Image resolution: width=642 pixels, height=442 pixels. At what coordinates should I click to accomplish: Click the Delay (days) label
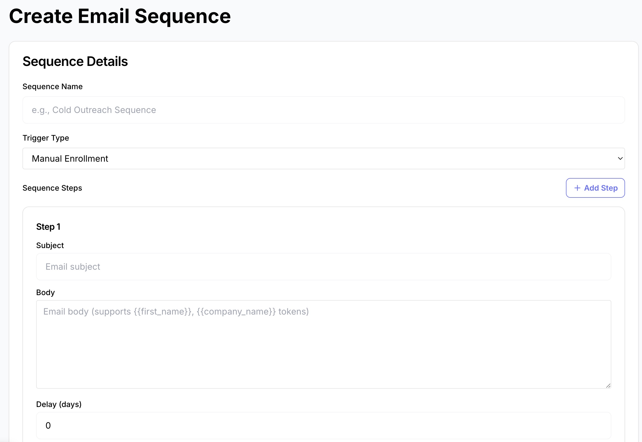[59, 404]
